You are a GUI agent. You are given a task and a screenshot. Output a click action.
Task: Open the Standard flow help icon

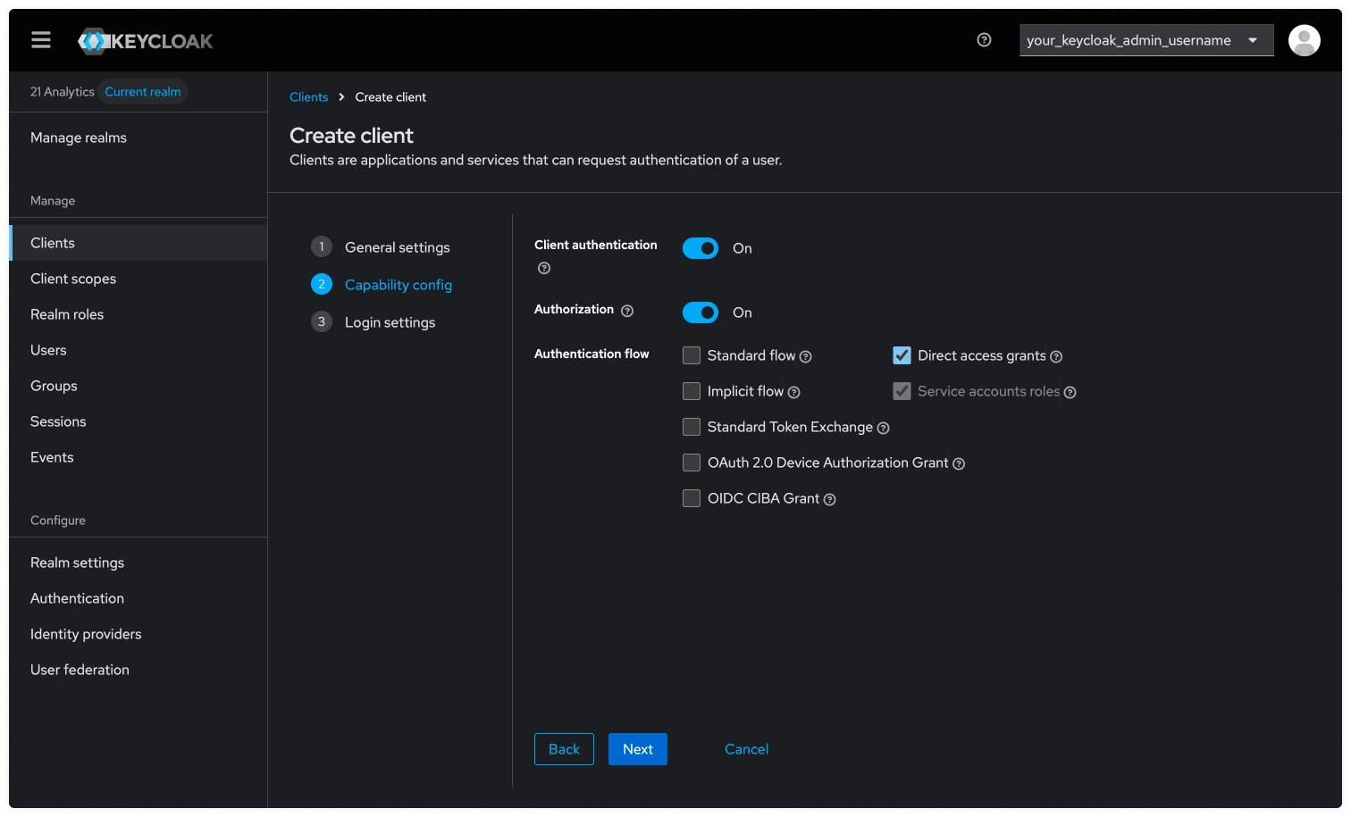(x=806, y=356)
